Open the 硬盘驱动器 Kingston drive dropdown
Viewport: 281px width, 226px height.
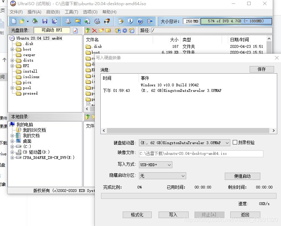[227, 143]
